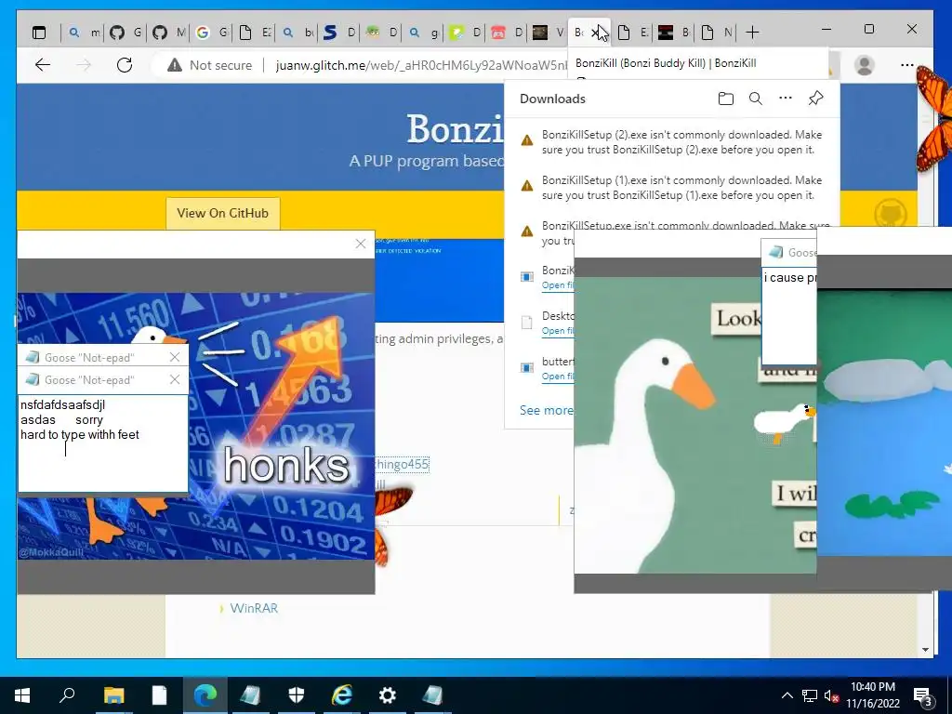Open file for BonziK download entry
The height and width of the screenshot is (714, 952).
point(558,285)
